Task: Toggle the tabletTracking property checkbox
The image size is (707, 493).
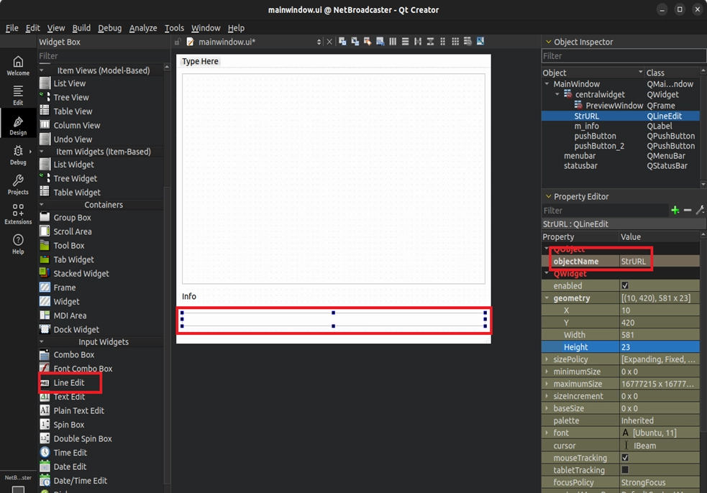Action: point(625,469)
